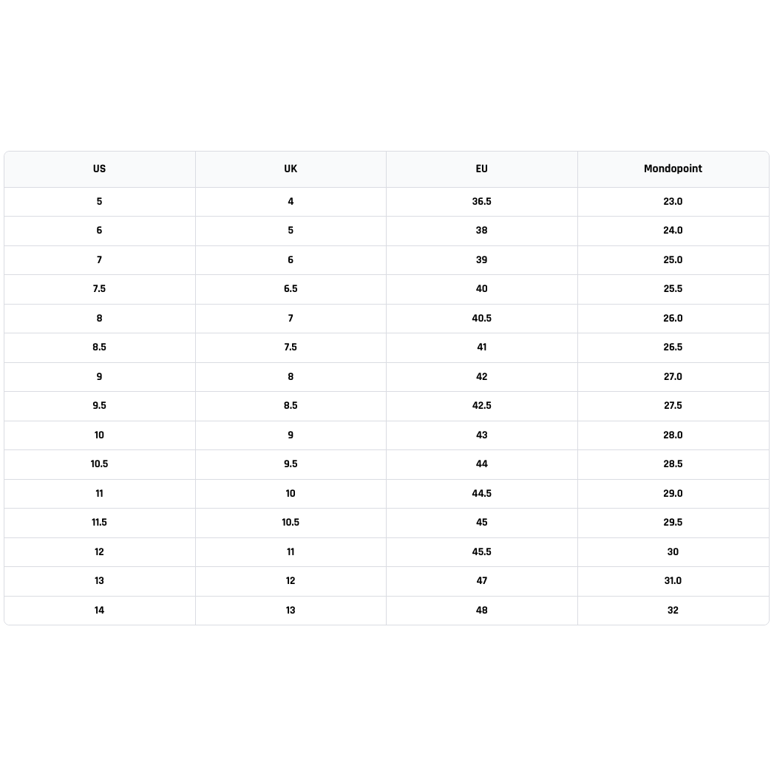Select EU size 42 cell
This screenshot has height=774, width=774.
point(481,376)
